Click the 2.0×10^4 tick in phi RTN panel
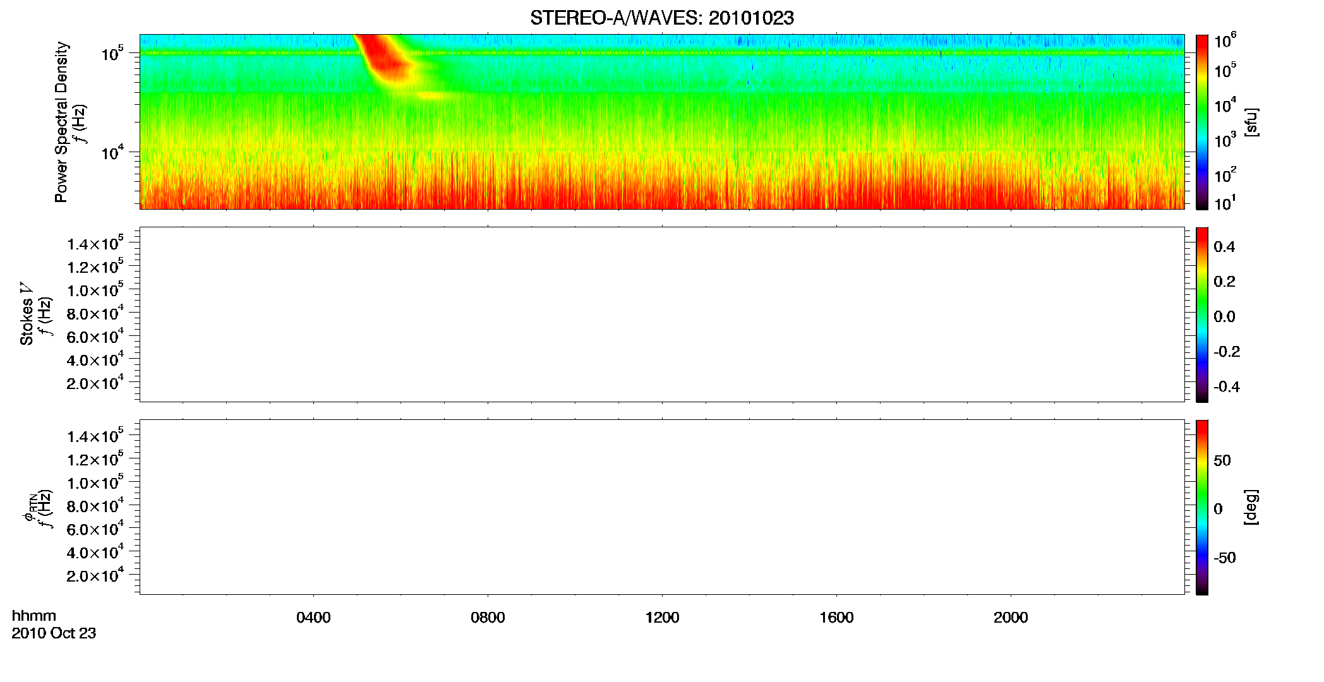 tap(95, 575)
